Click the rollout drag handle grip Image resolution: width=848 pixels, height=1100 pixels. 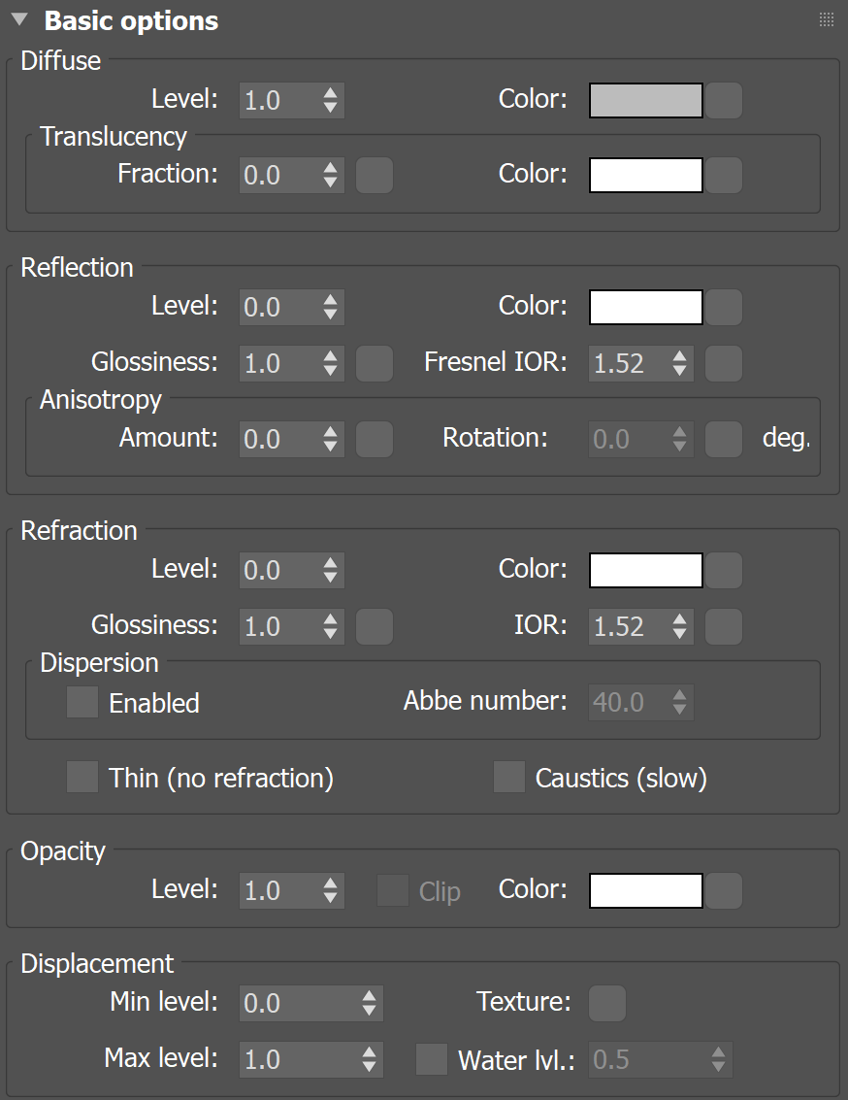pos(827,19)
